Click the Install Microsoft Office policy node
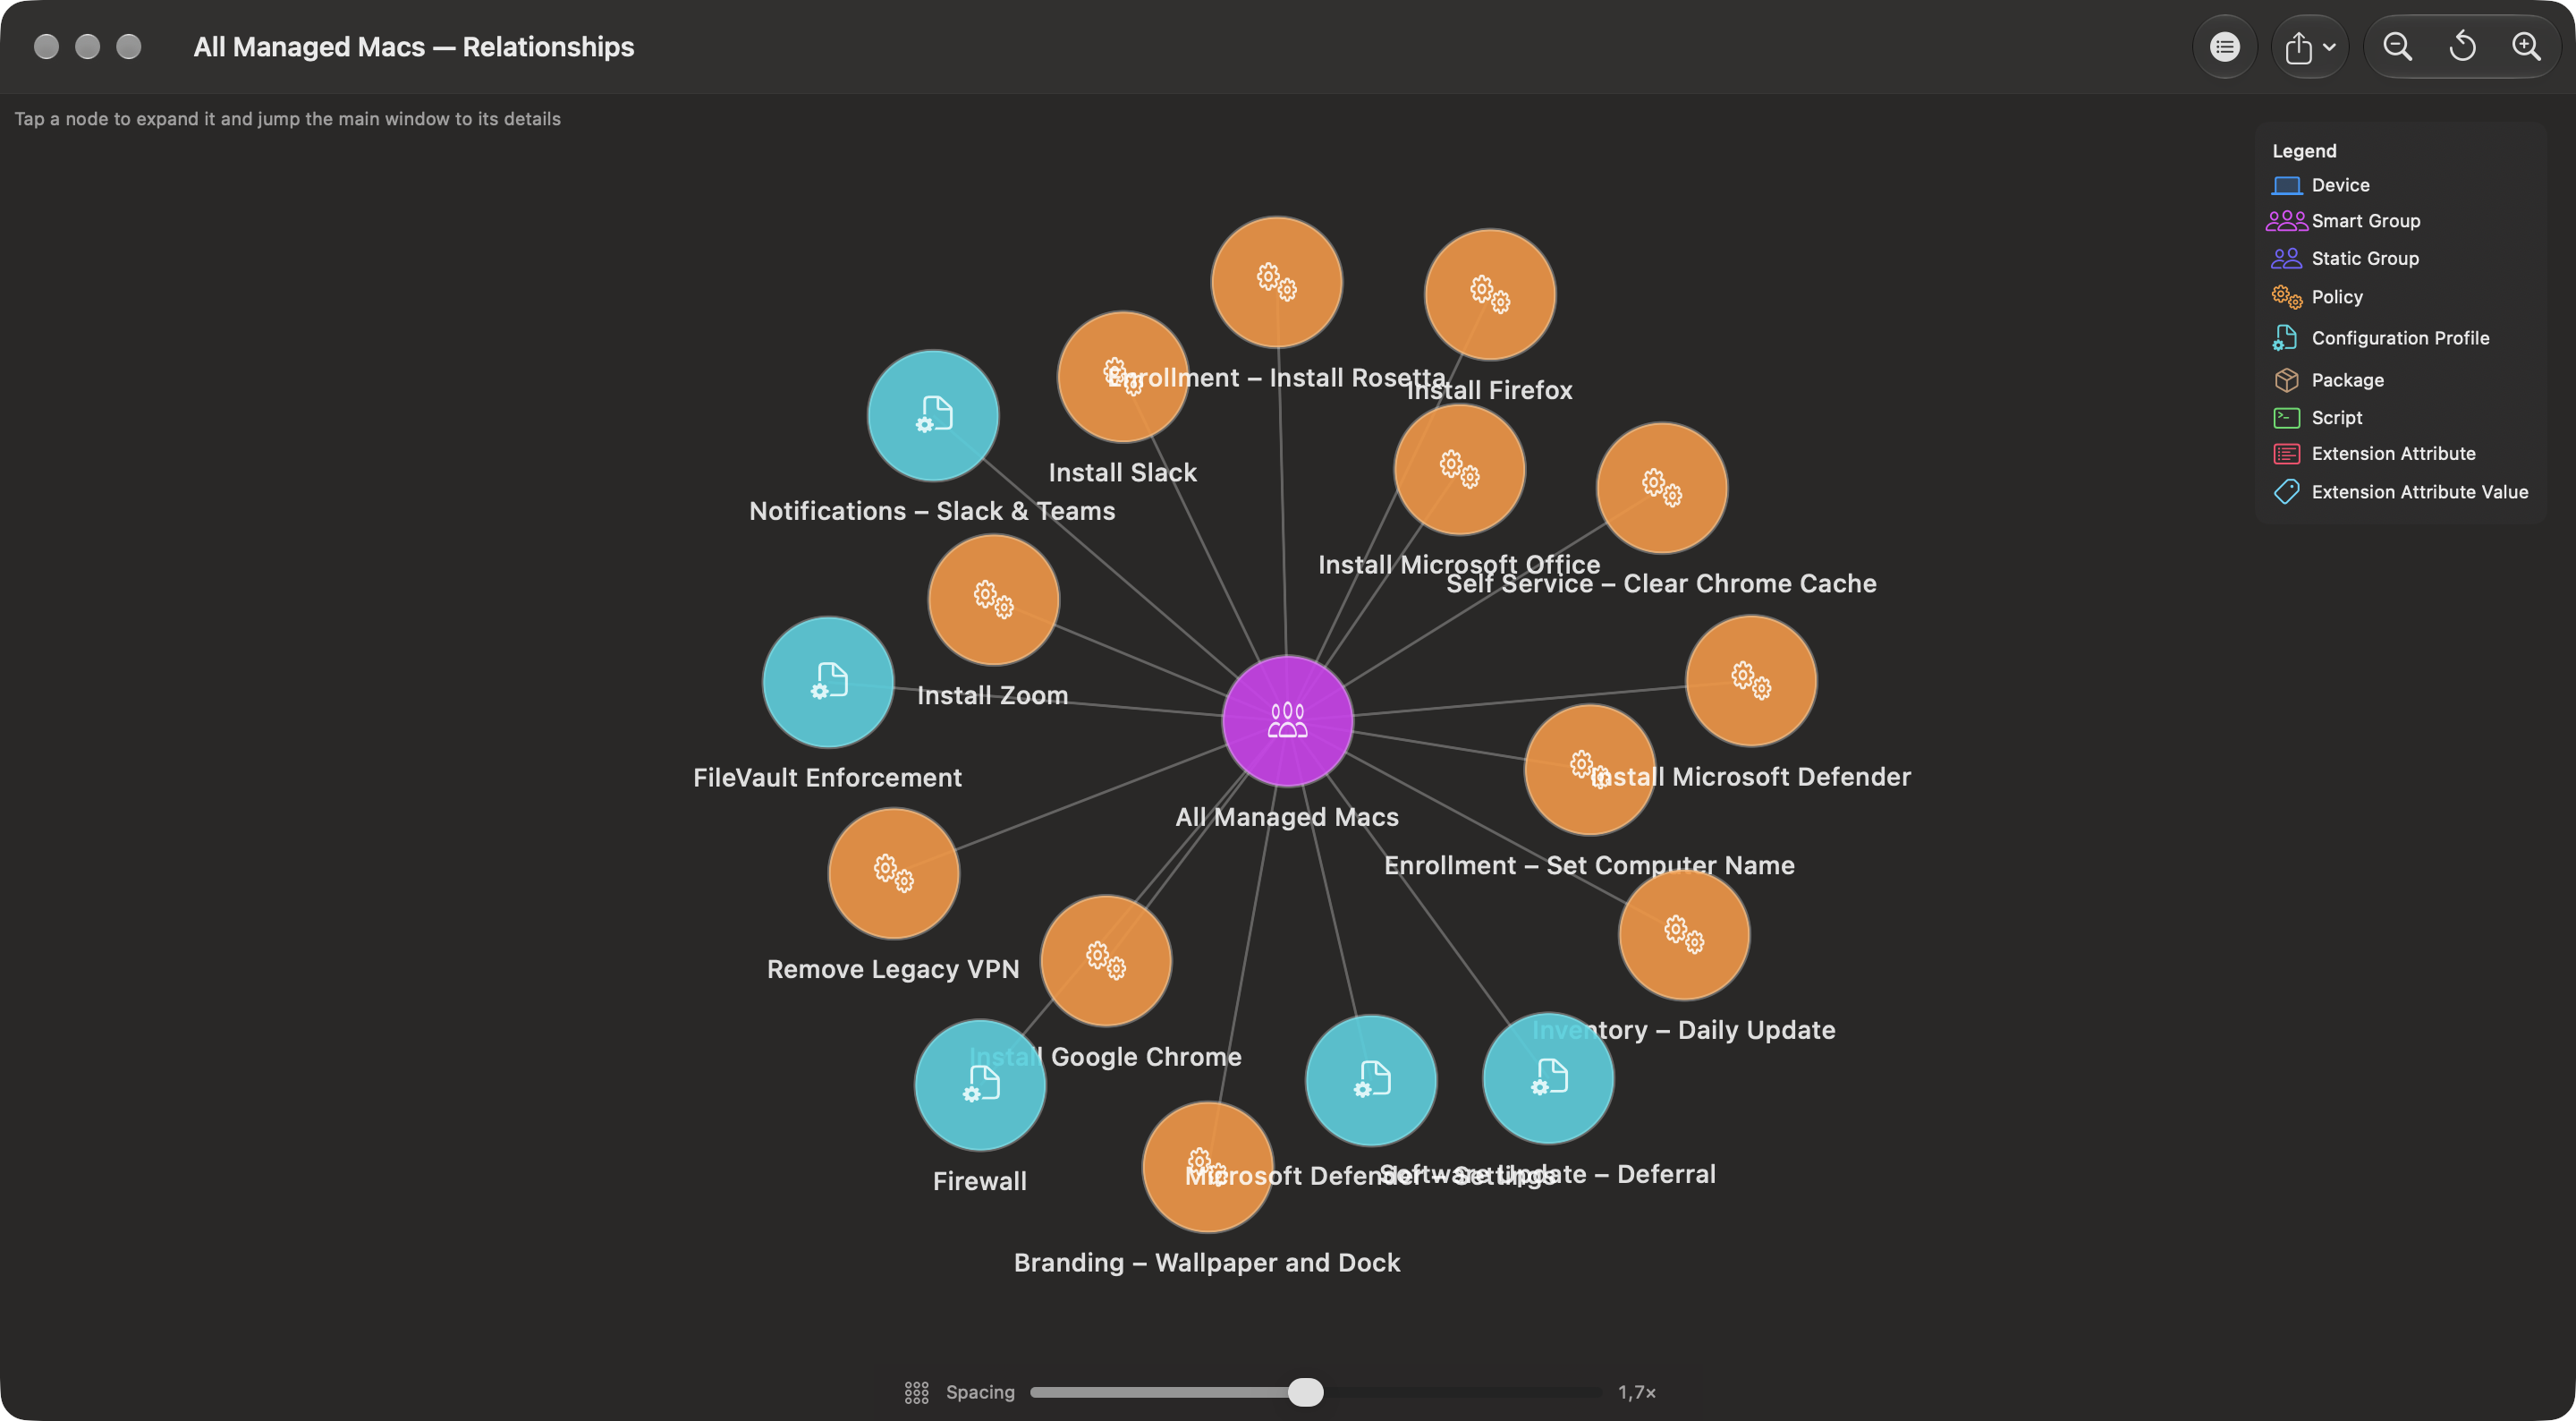2576x1421 pixels. [1460, 469]
